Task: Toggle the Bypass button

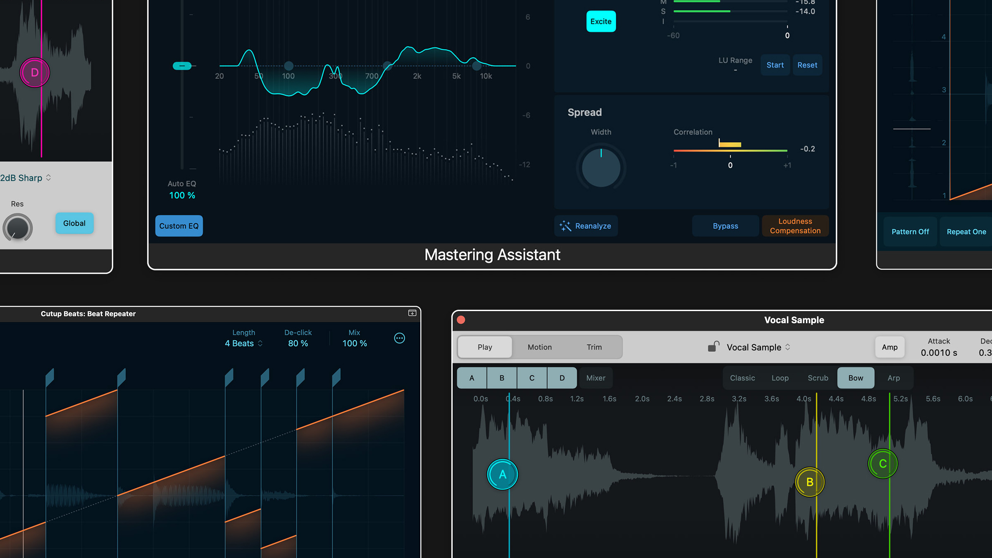Action: 725,226
